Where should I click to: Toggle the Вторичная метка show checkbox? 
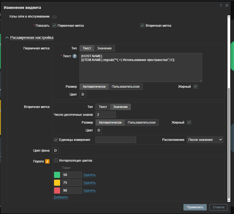pyautogui.click(x=142, y=25)
